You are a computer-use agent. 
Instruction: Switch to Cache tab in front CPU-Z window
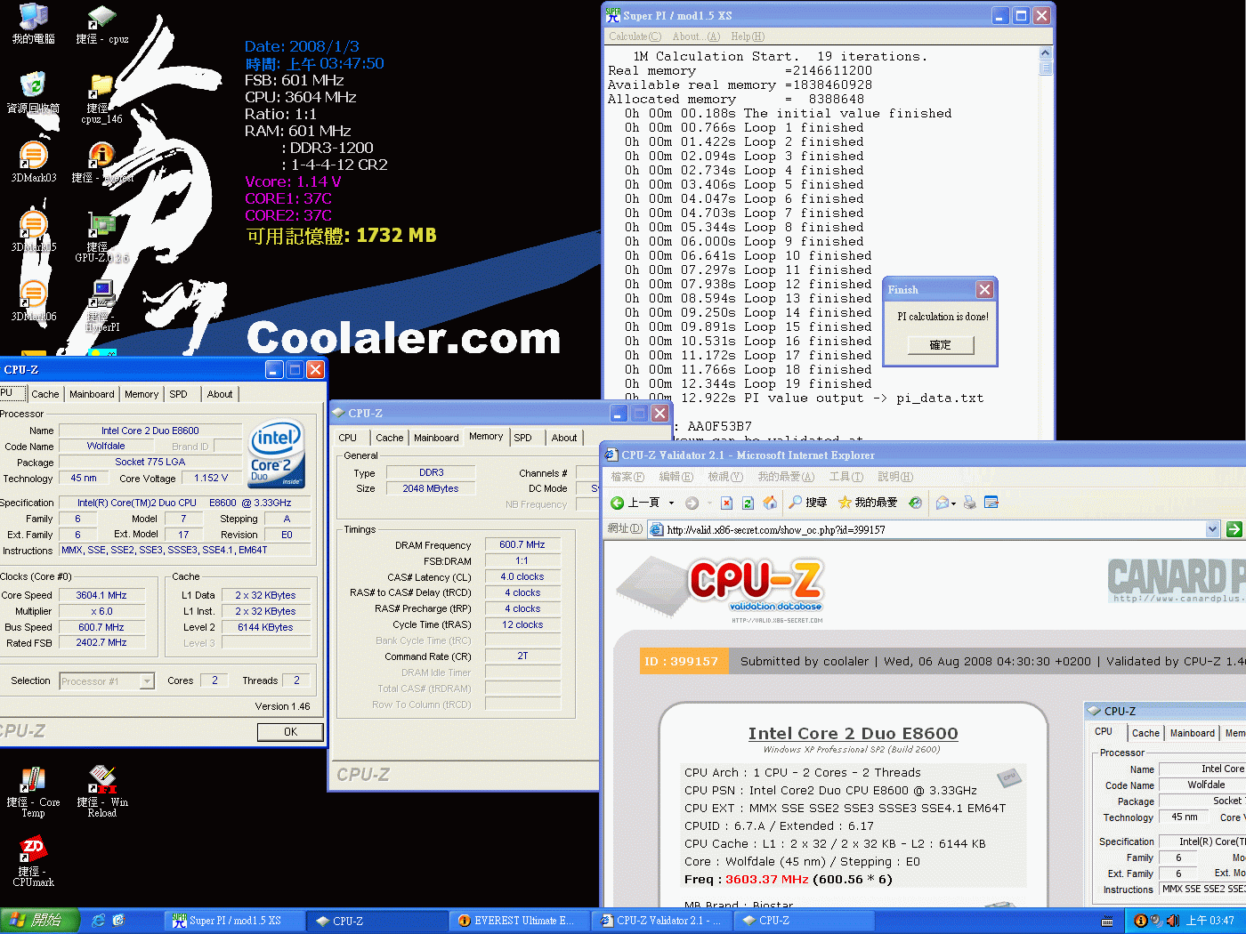[x=45, y=394]
